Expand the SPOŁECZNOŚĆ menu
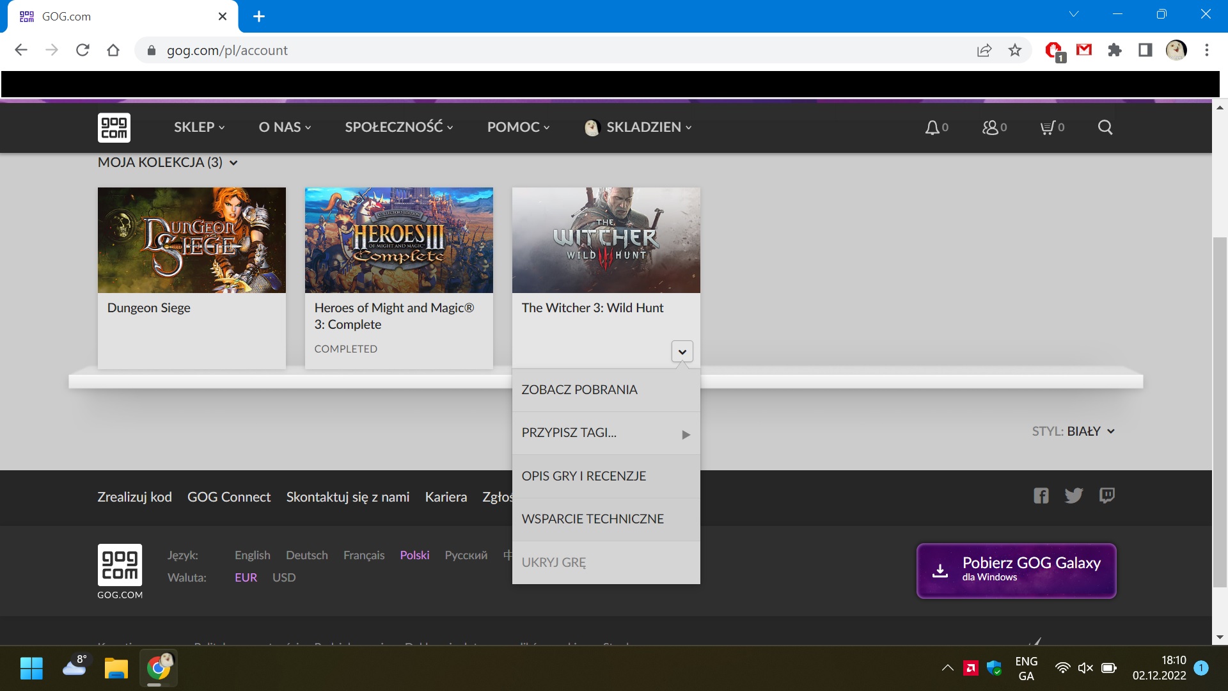Image resolution: width=1228 pixels, height=691 pixels. 399,127
